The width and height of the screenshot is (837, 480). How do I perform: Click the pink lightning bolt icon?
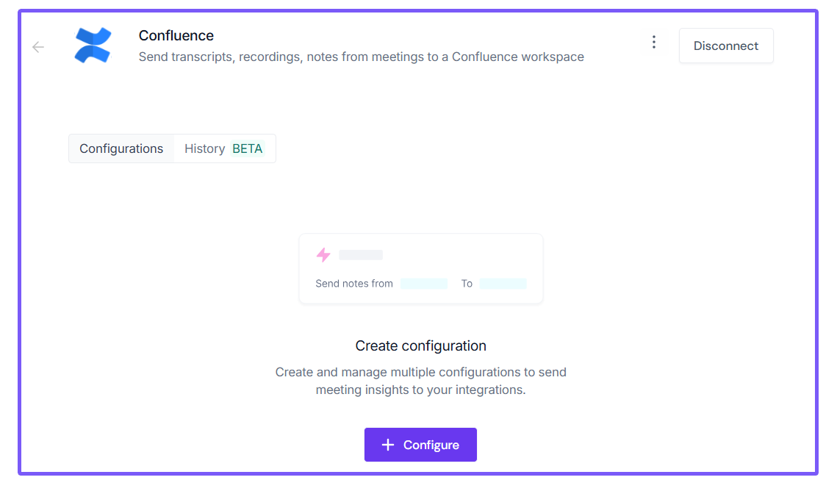pos(323,255)
